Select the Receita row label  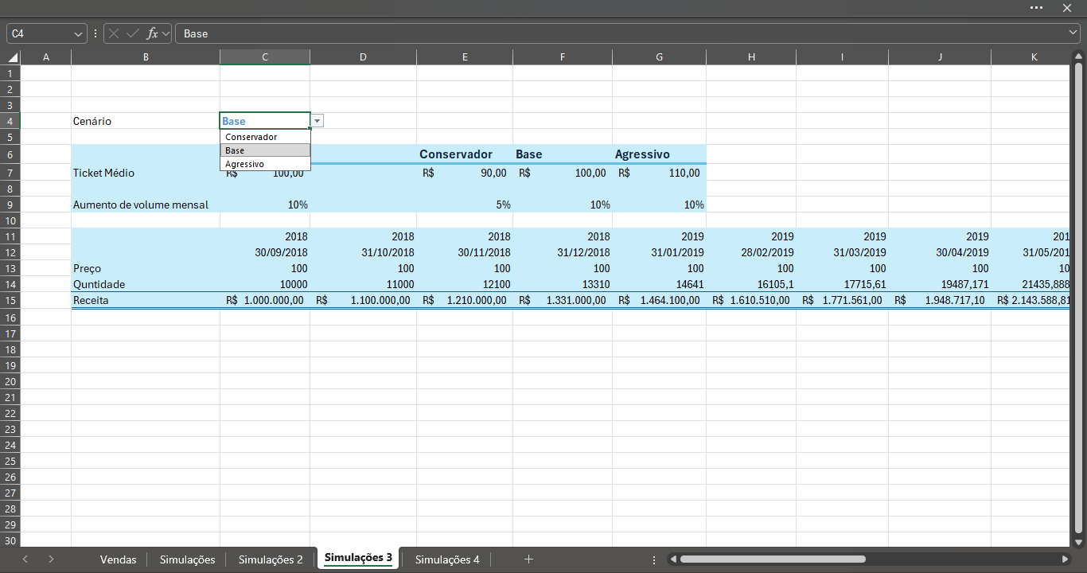tap(146, 301)
